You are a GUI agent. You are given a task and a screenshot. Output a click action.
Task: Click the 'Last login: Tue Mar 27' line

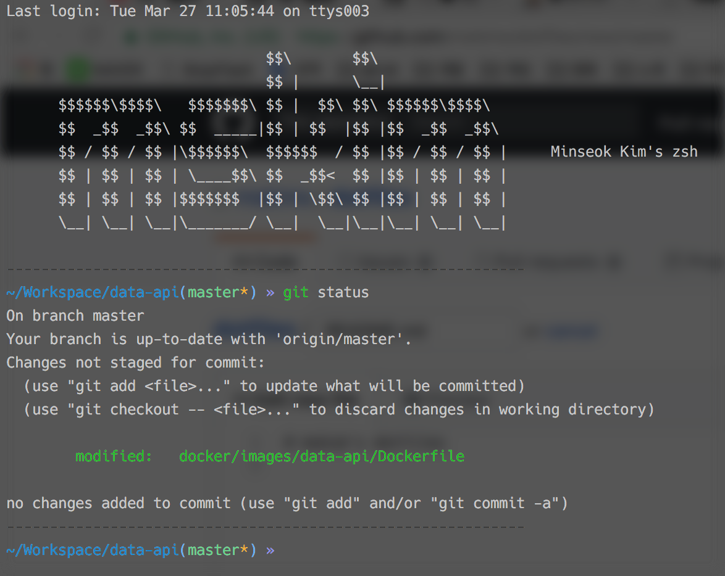click(x=188, y=10)
